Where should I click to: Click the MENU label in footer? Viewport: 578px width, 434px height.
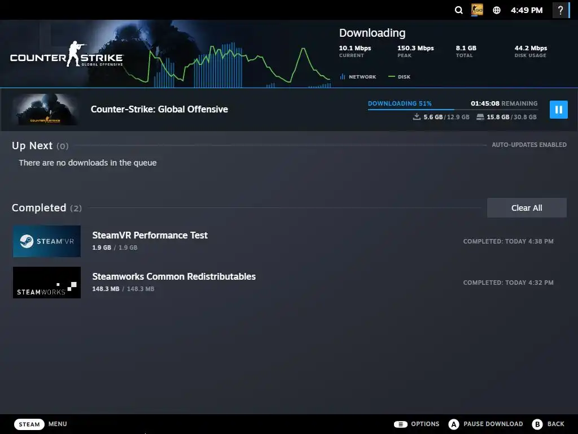pyautogui.click(x=58, y=424)
